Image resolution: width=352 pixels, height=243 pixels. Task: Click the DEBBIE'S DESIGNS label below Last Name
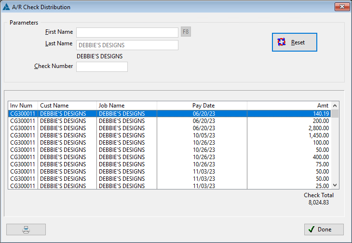100,56
